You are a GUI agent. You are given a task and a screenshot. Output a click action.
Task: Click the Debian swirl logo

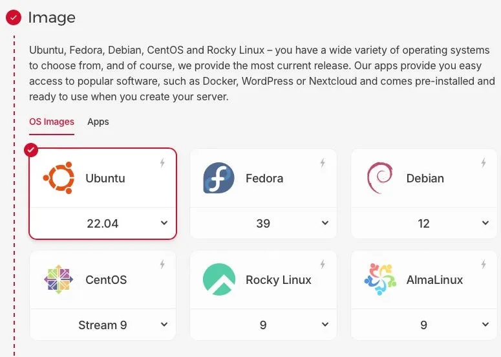coord(379,178)
